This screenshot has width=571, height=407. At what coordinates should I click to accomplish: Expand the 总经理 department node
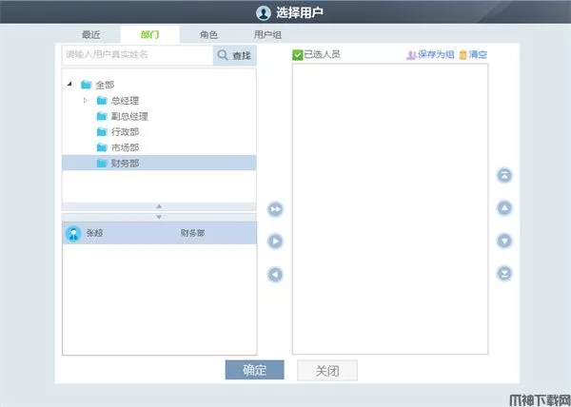86,100
